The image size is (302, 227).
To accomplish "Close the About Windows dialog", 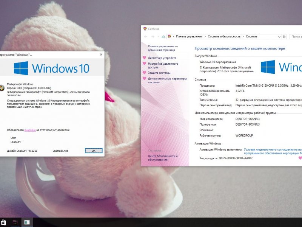I will coord(101,54).
